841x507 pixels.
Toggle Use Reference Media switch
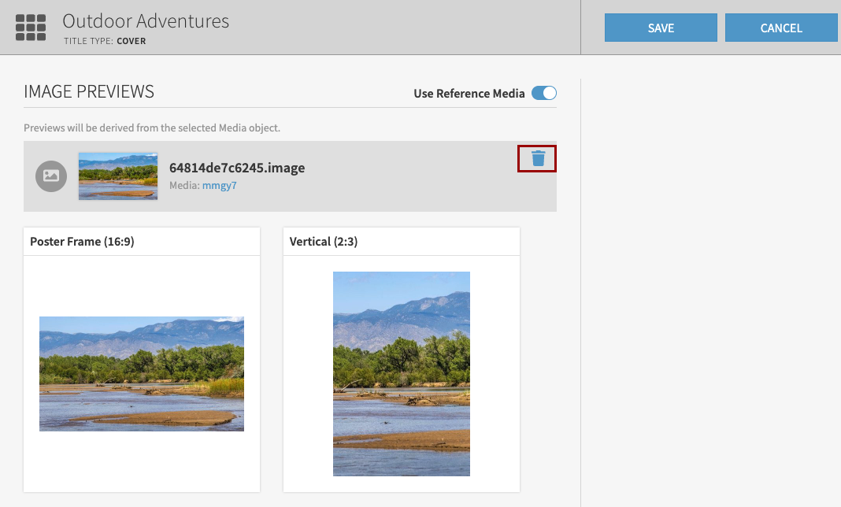(x=543, y=94)
